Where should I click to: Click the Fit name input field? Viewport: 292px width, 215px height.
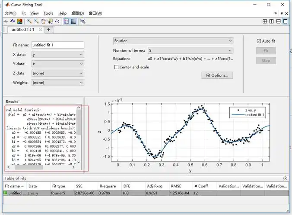(57, 45)
